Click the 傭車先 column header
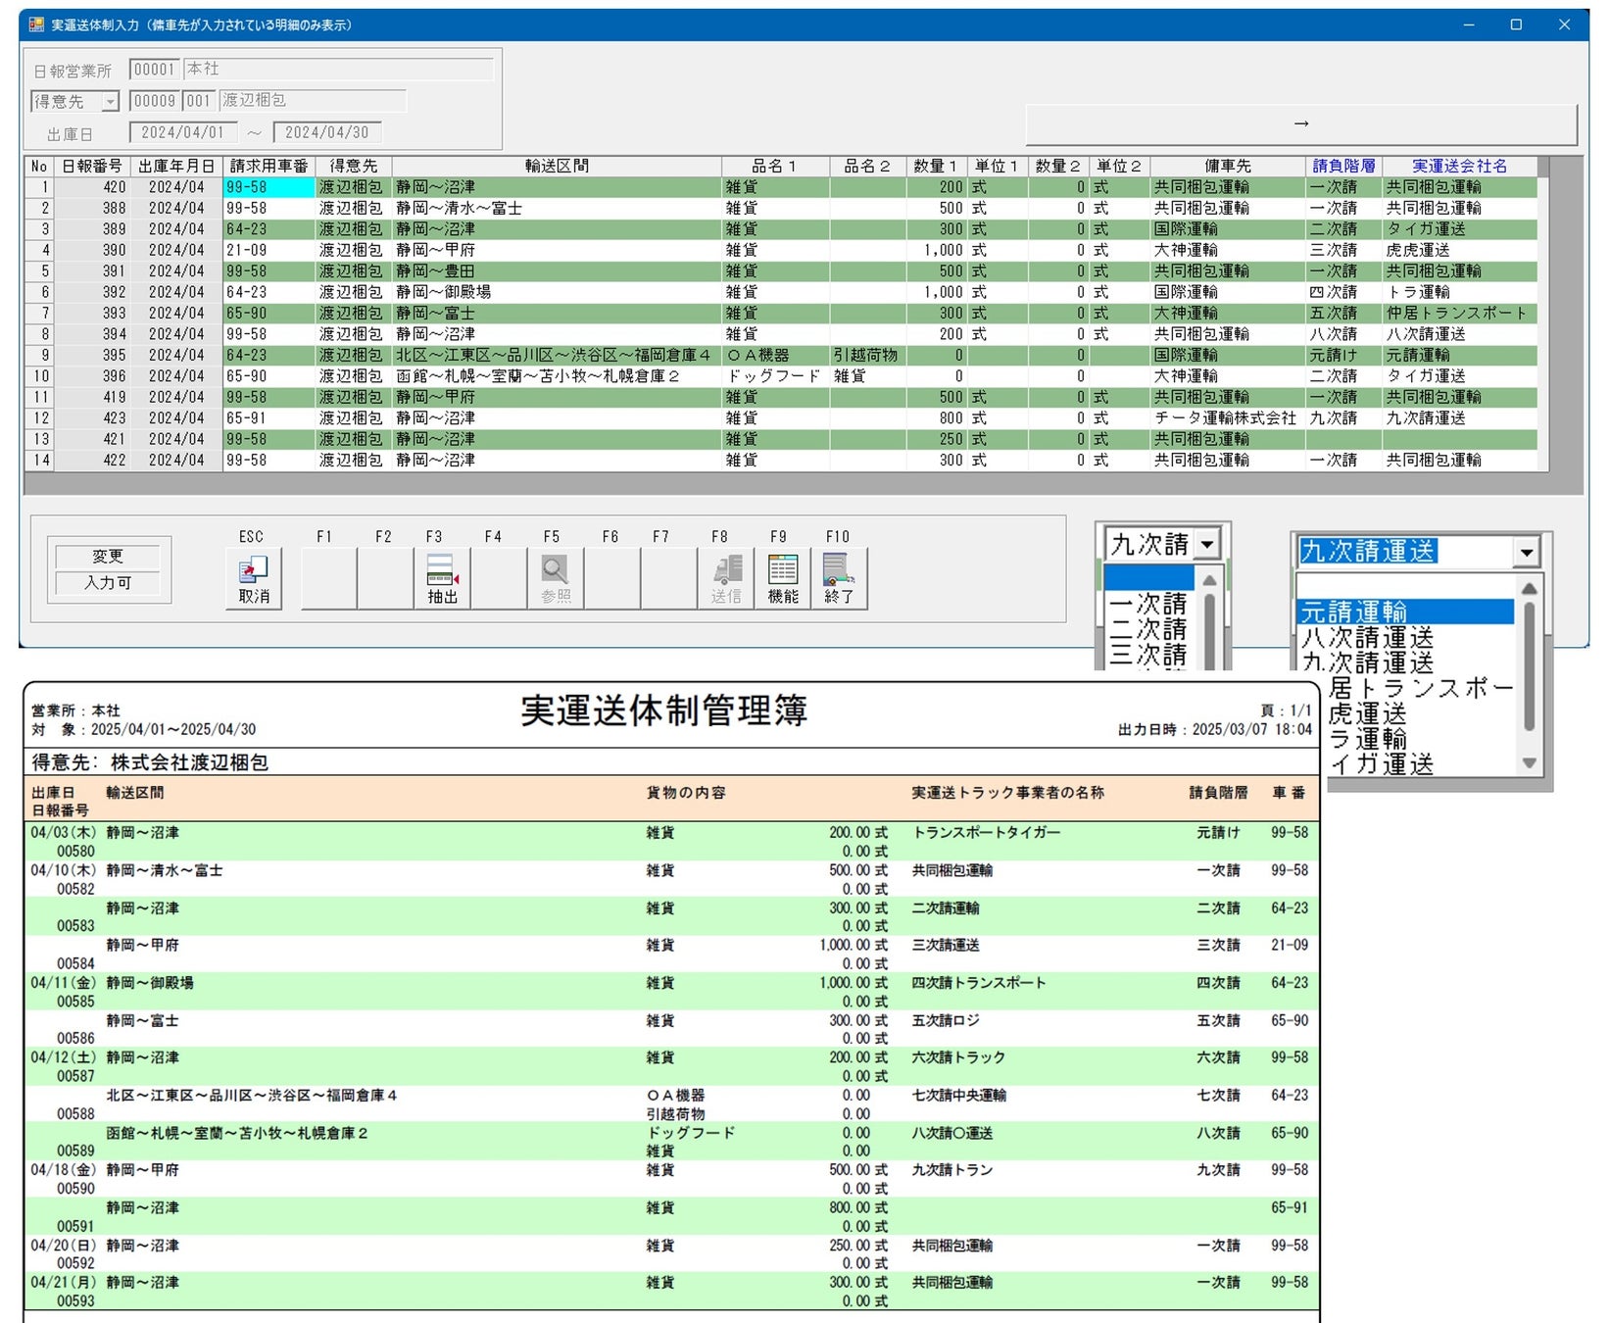This screenshot has height=1323, width=1610. click(1228, 166)
